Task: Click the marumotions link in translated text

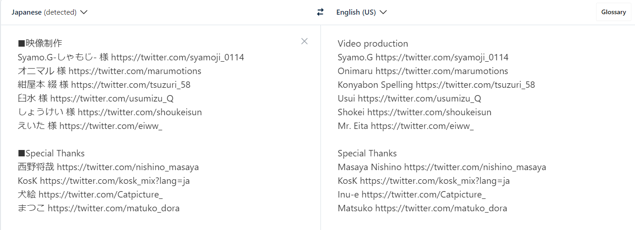Action: [x=442, y=71]
